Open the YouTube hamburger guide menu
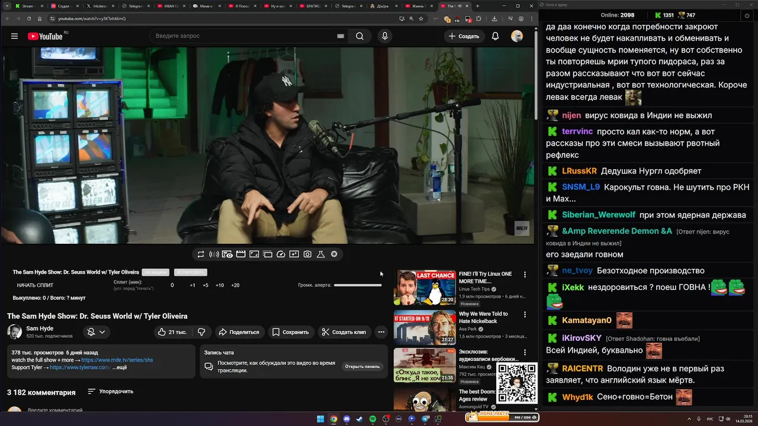This screenshot has width=758, height=426. [14, 36]
